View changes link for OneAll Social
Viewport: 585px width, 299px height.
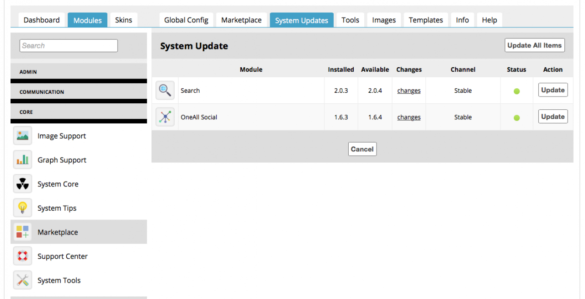(409, 117)
